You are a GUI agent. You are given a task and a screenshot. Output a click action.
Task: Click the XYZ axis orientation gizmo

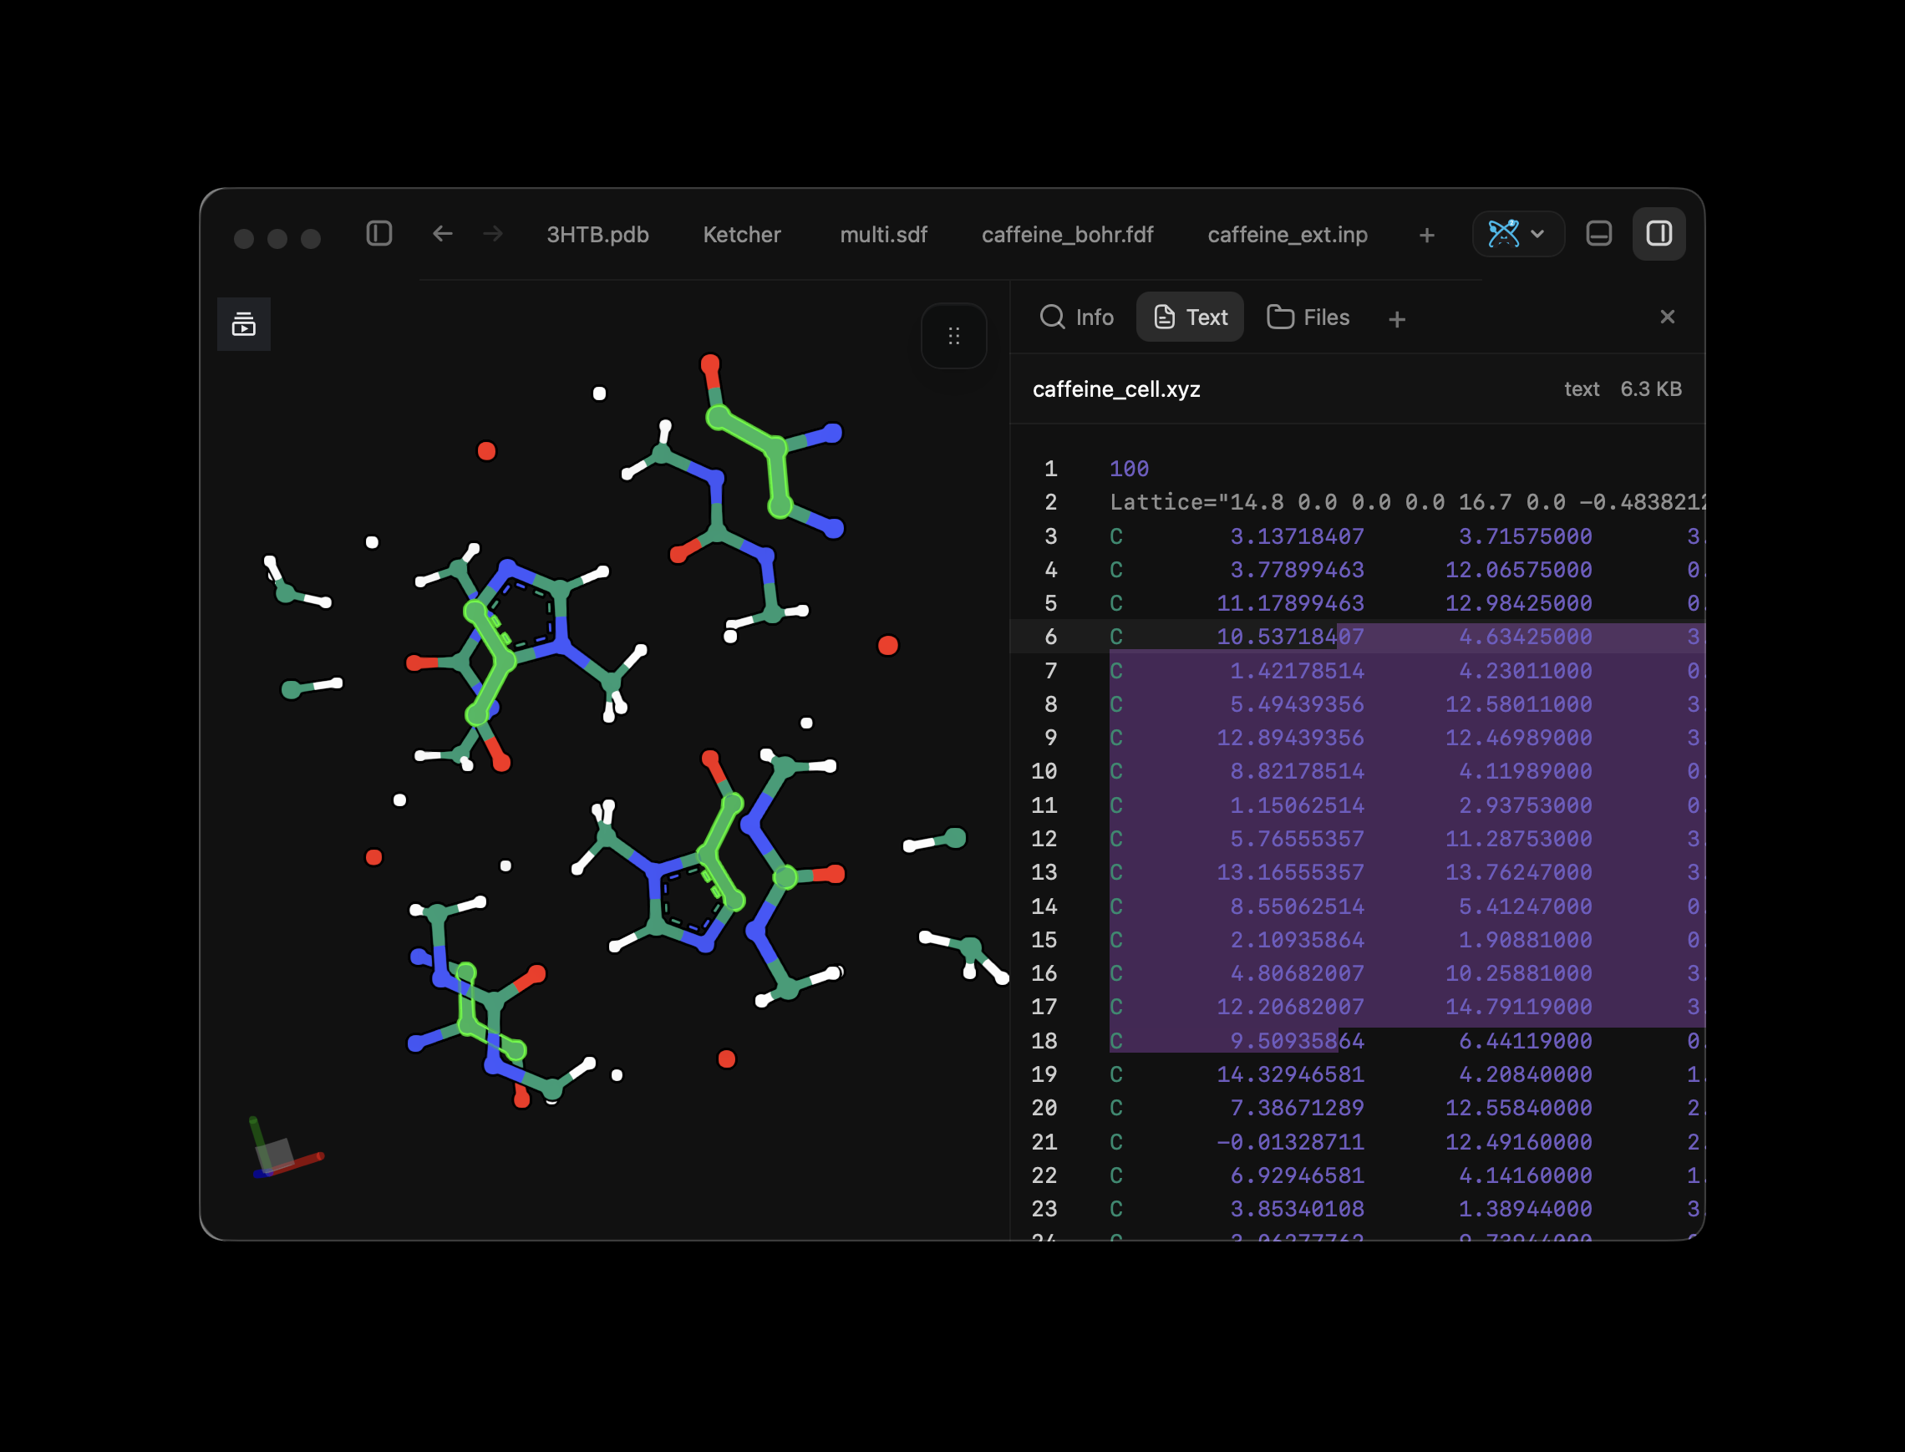283,1150
